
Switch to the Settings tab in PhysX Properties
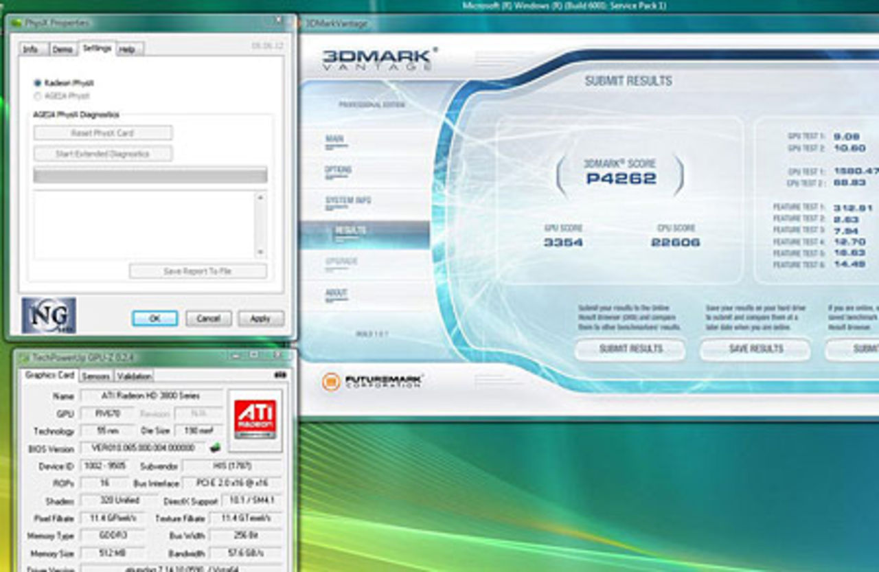coord(96,48)
